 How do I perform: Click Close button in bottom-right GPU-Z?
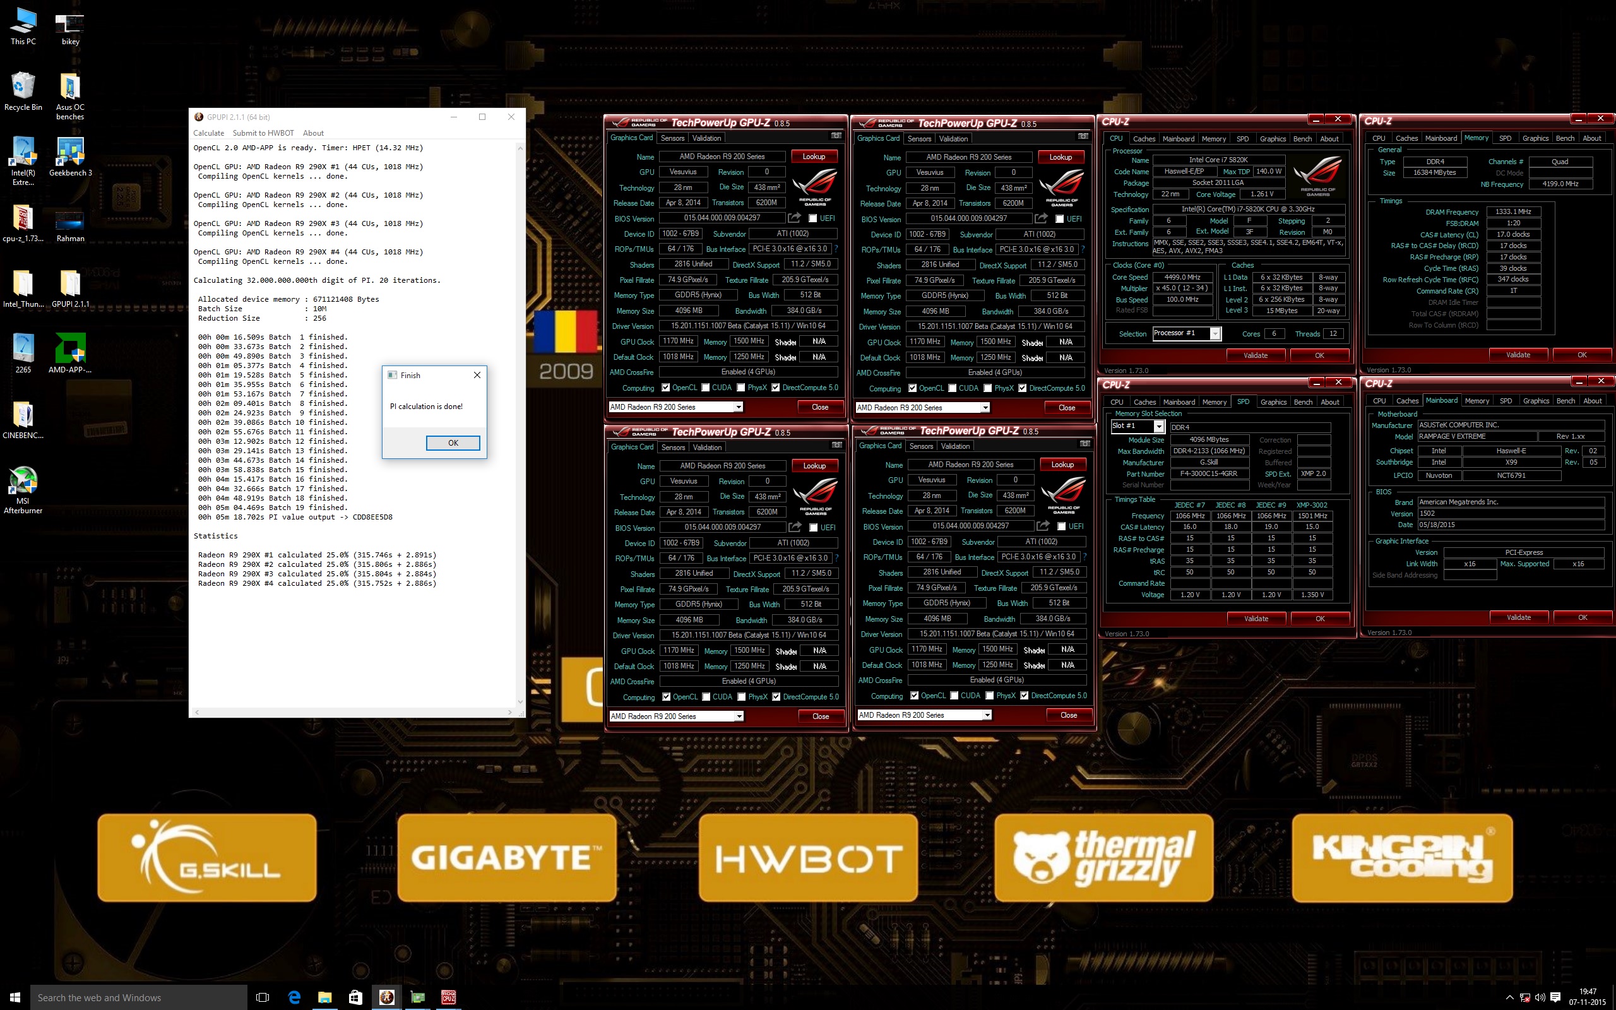1069,715
